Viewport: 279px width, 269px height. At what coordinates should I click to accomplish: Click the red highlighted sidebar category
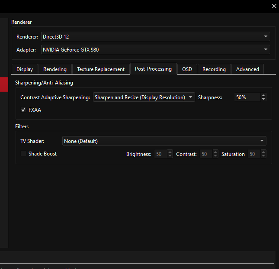(4, 84)
